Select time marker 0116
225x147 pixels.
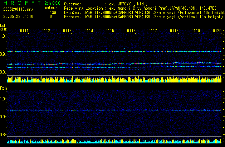pyautogui.click(x=131, y=31)
